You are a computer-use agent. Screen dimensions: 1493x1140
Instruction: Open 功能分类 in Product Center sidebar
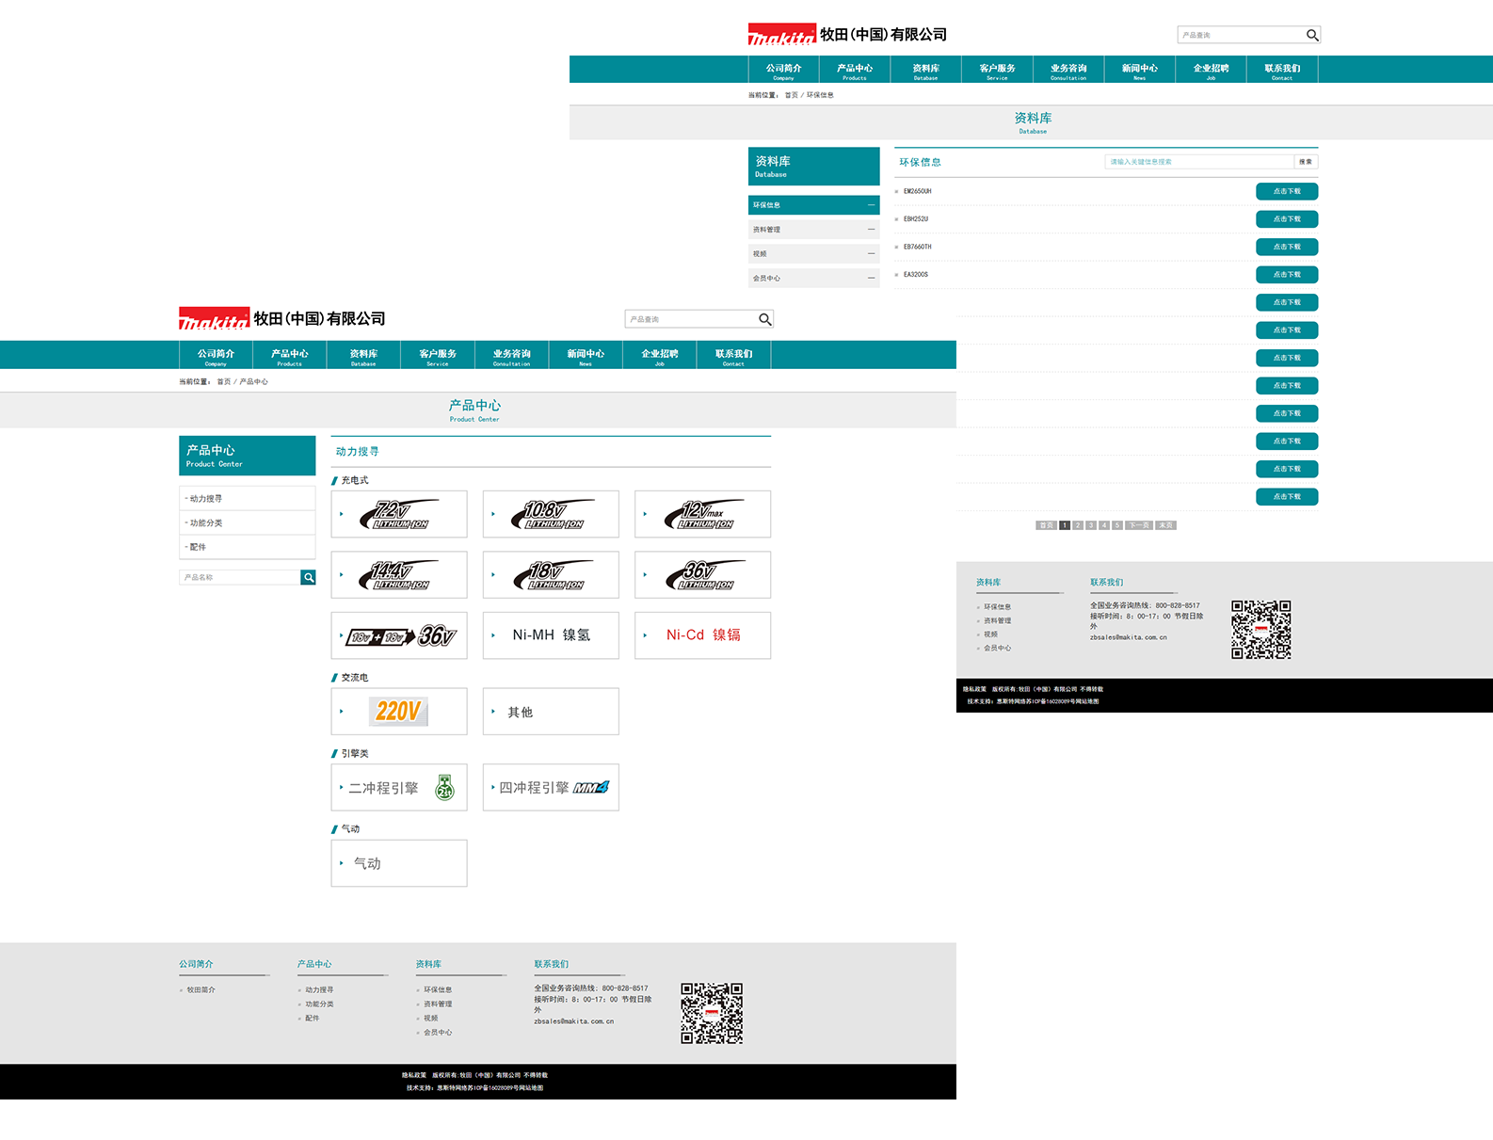(x=206, y=523)
